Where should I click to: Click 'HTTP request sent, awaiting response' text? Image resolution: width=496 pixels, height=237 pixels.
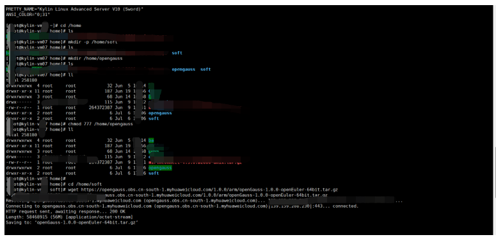coord(56,211)
